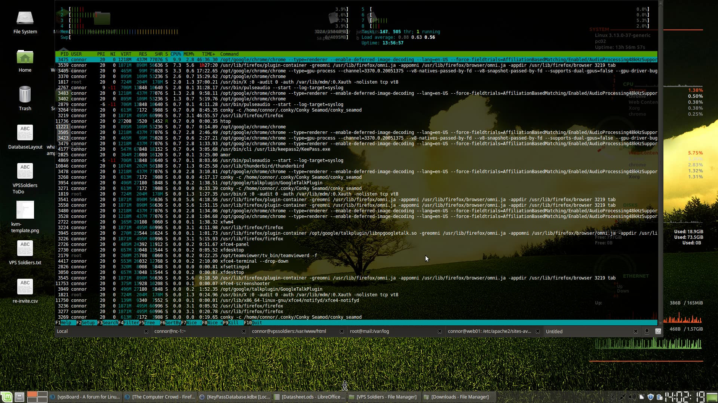Open F6 SortBy in htop footer
718x403 pixels.
click(171, 323)
